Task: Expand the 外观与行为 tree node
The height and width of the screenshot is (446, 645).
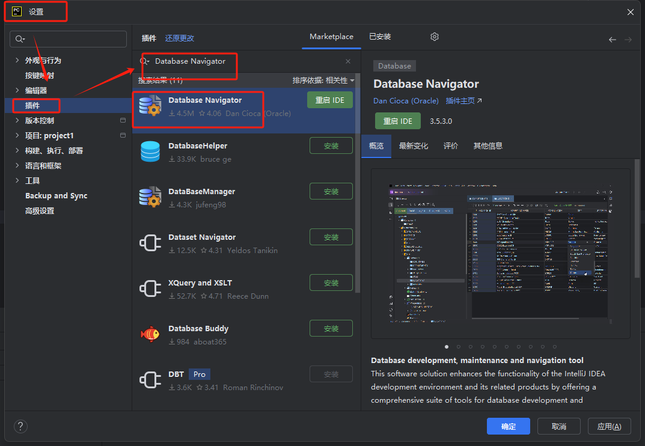Action: click(17, 60)
